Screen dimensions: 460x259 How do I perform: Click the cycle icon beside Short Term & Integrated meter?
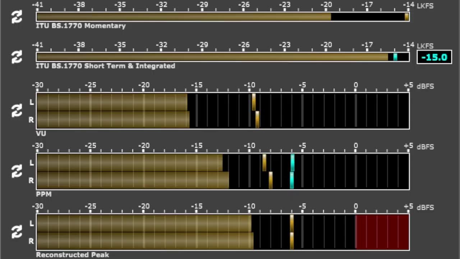(x=17, y=57)
